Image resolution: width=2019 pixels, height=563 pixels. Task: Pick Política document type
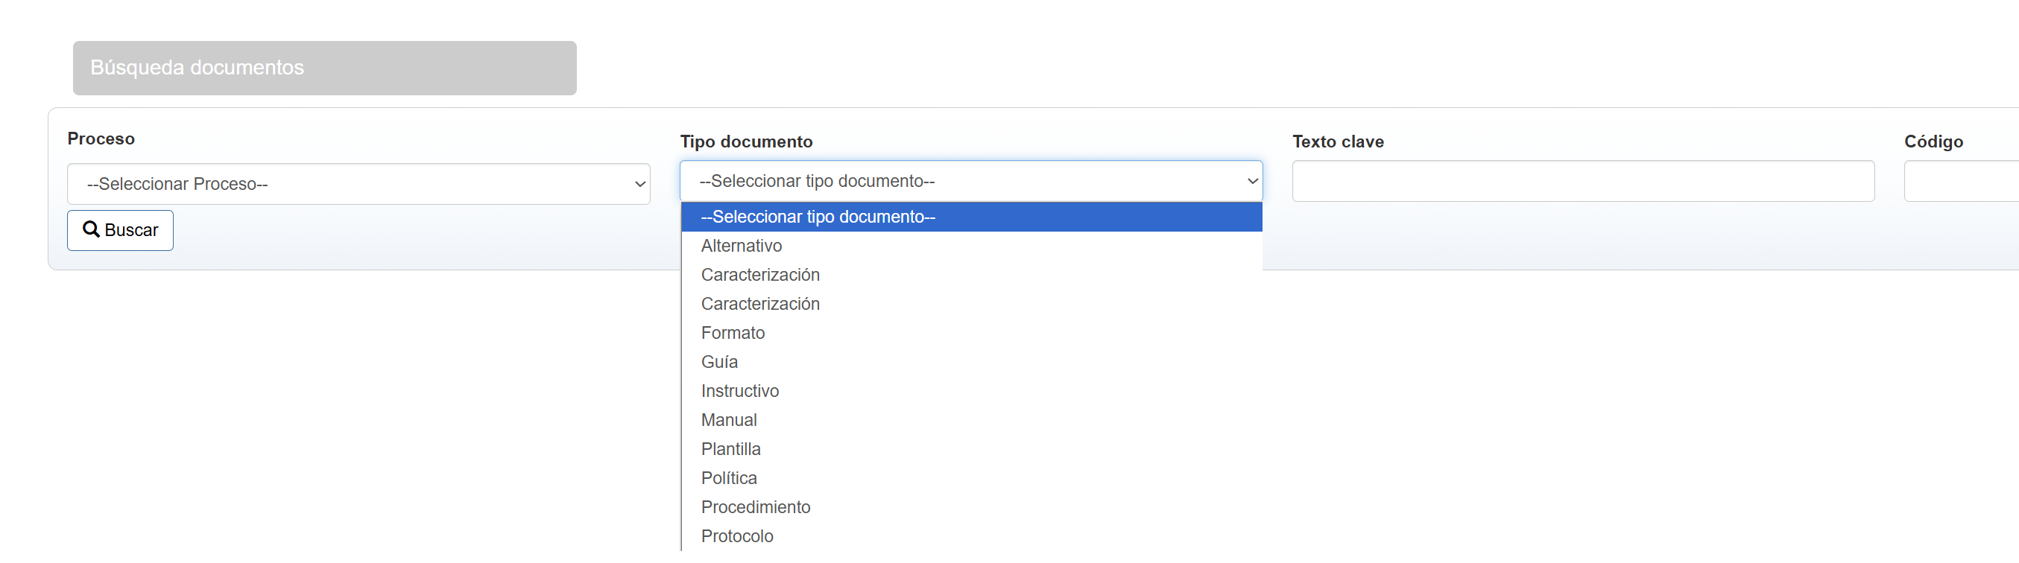tap(971, 477)
